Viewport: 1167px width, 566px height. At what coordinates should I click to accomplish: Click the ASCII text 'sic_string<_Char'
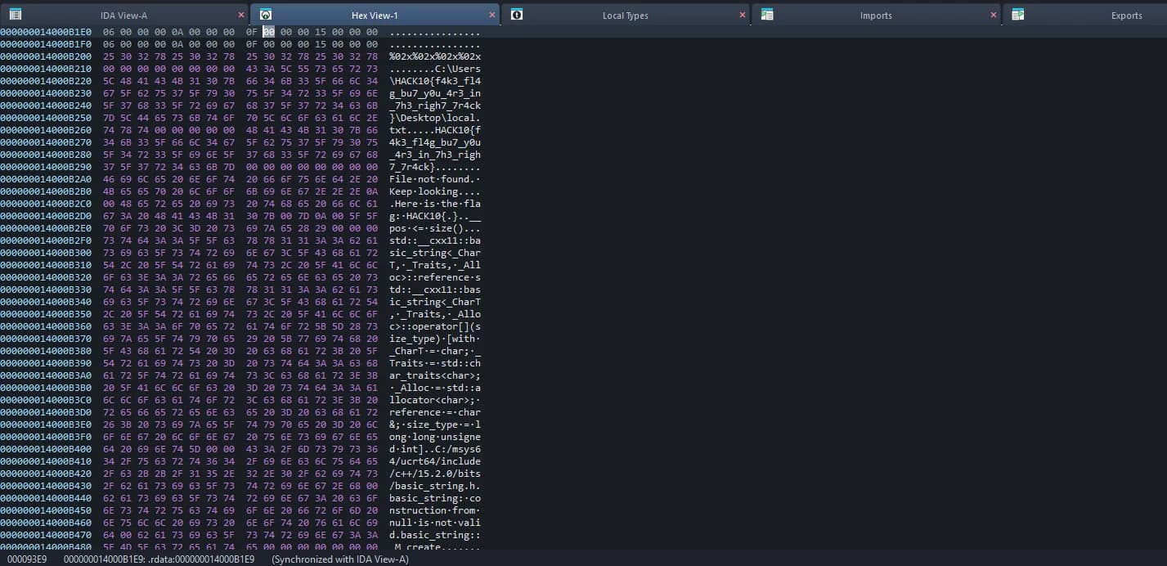(x=435, y=253)
